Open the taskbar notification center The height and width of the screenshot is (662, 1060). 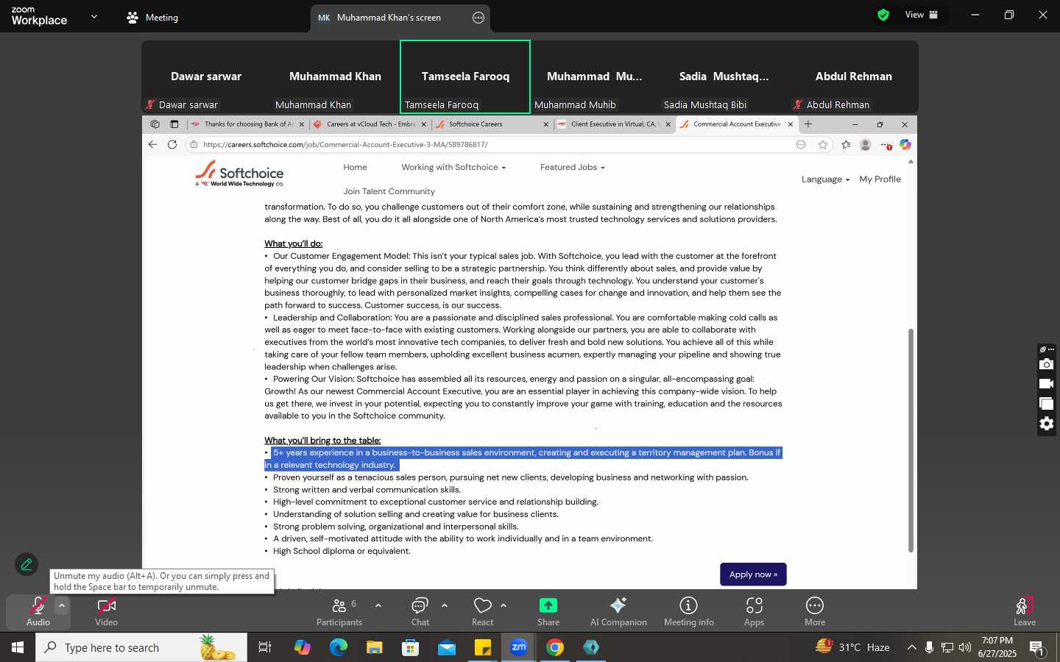click(x=1036, y=647)
